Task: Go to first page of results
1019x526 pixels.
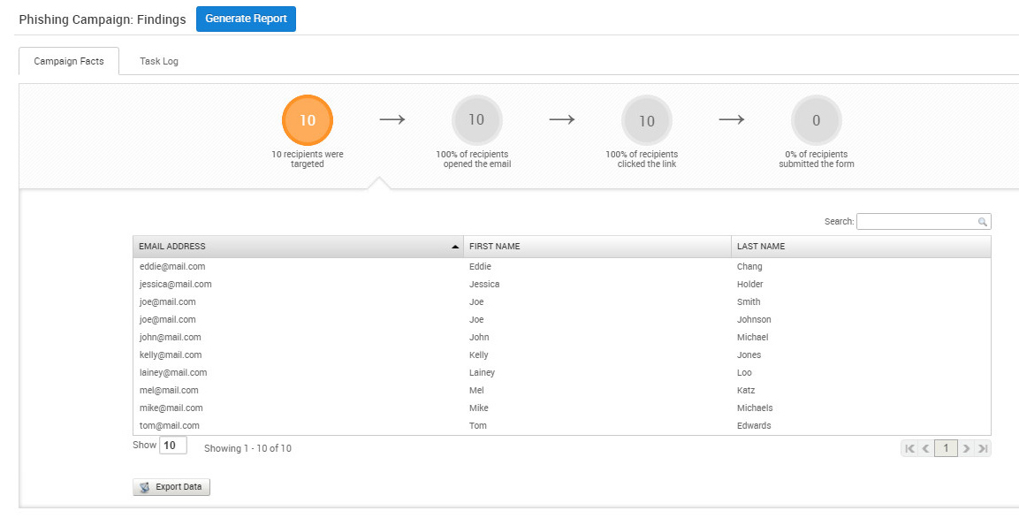Action: click(x=909, y=448)
